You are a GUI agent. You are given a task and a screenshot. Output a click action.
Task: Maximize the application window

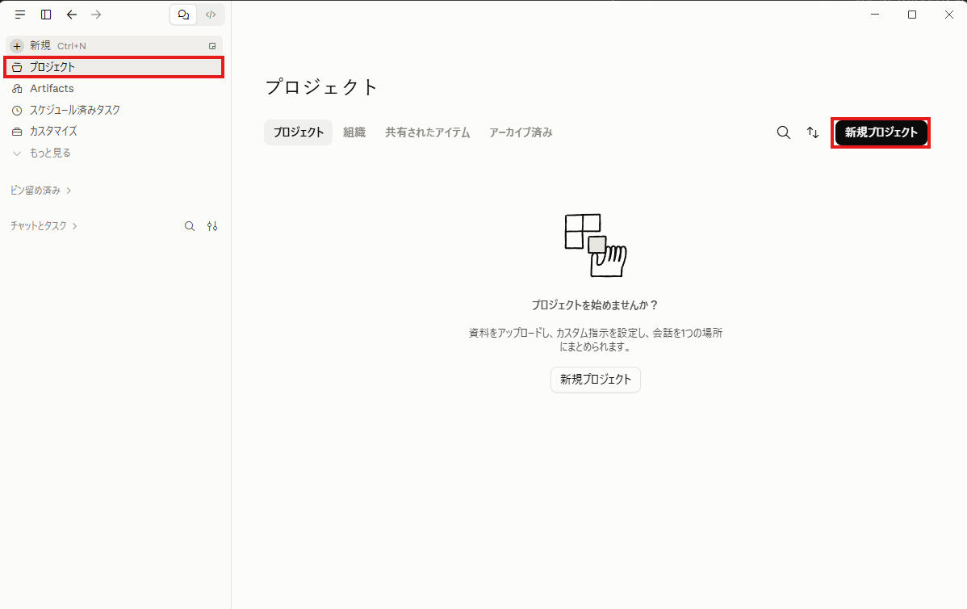tap(912, 15)
